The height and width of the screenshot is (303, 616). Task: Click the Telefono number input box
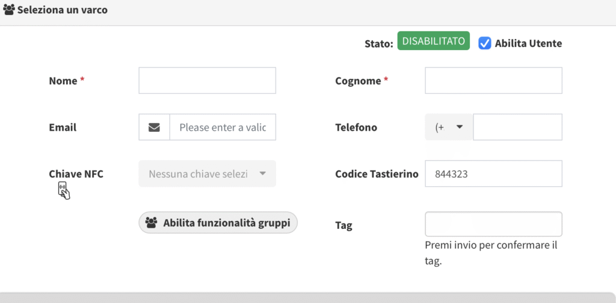point(517,127)
